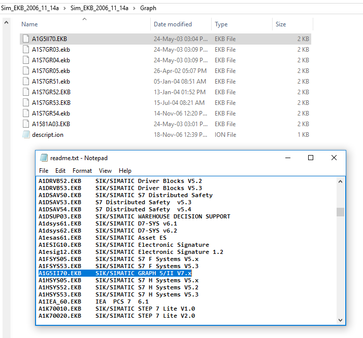Open the Help menu in Notepad

tap(125, 171)
